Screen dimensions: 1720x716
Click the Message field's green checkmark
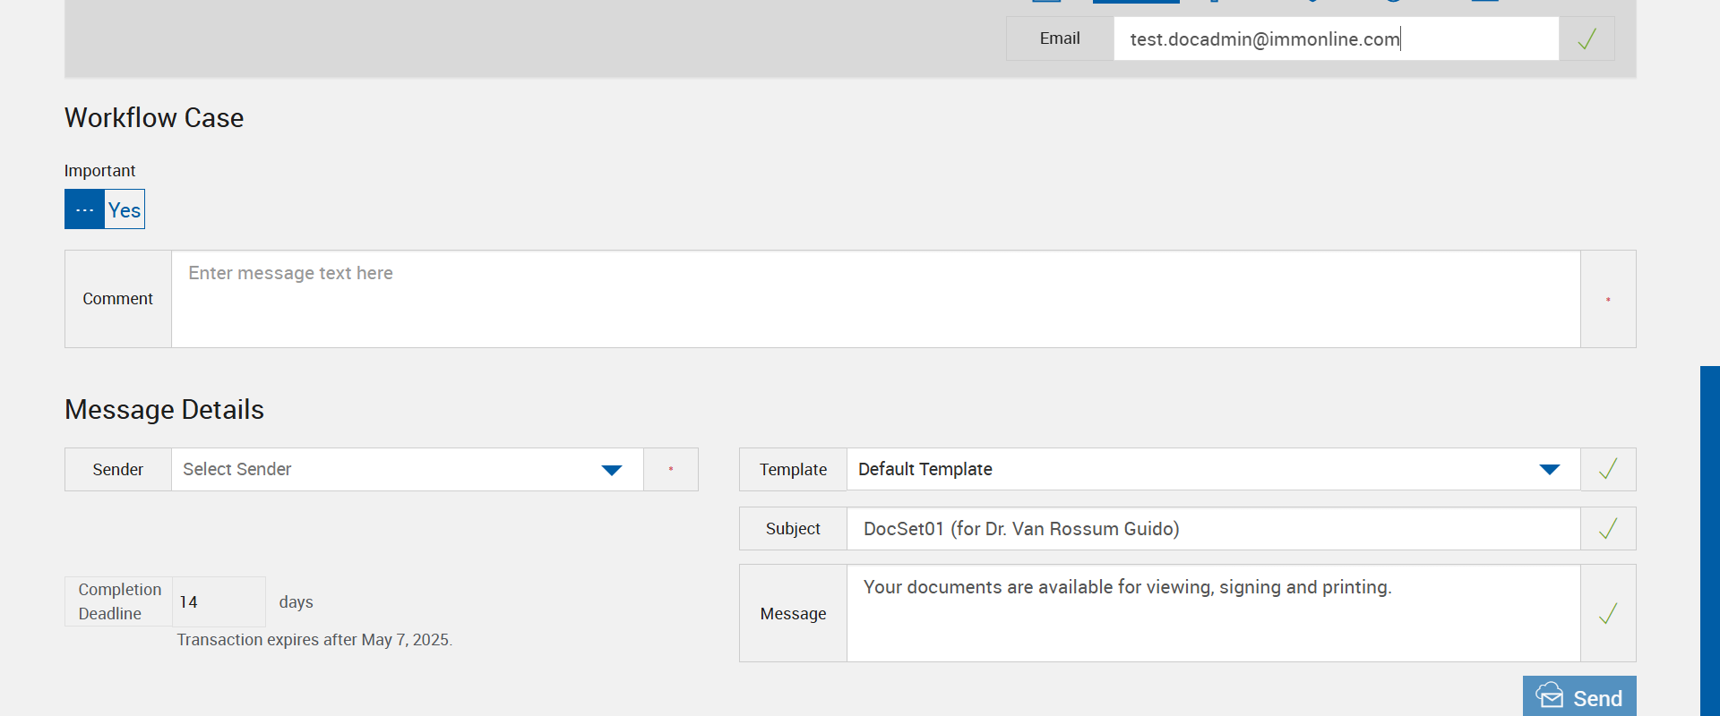(x=1608, y=613)
